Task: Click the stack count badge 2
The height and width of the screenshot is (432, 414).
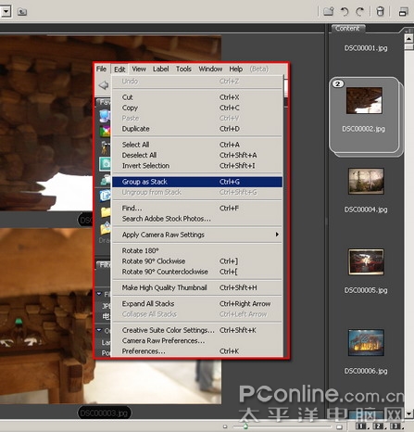Action: pyautogui.click(x=338, y=83)
